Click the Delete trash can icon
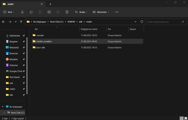The width and height of the screenshot is (188, 120). point(67,12)
